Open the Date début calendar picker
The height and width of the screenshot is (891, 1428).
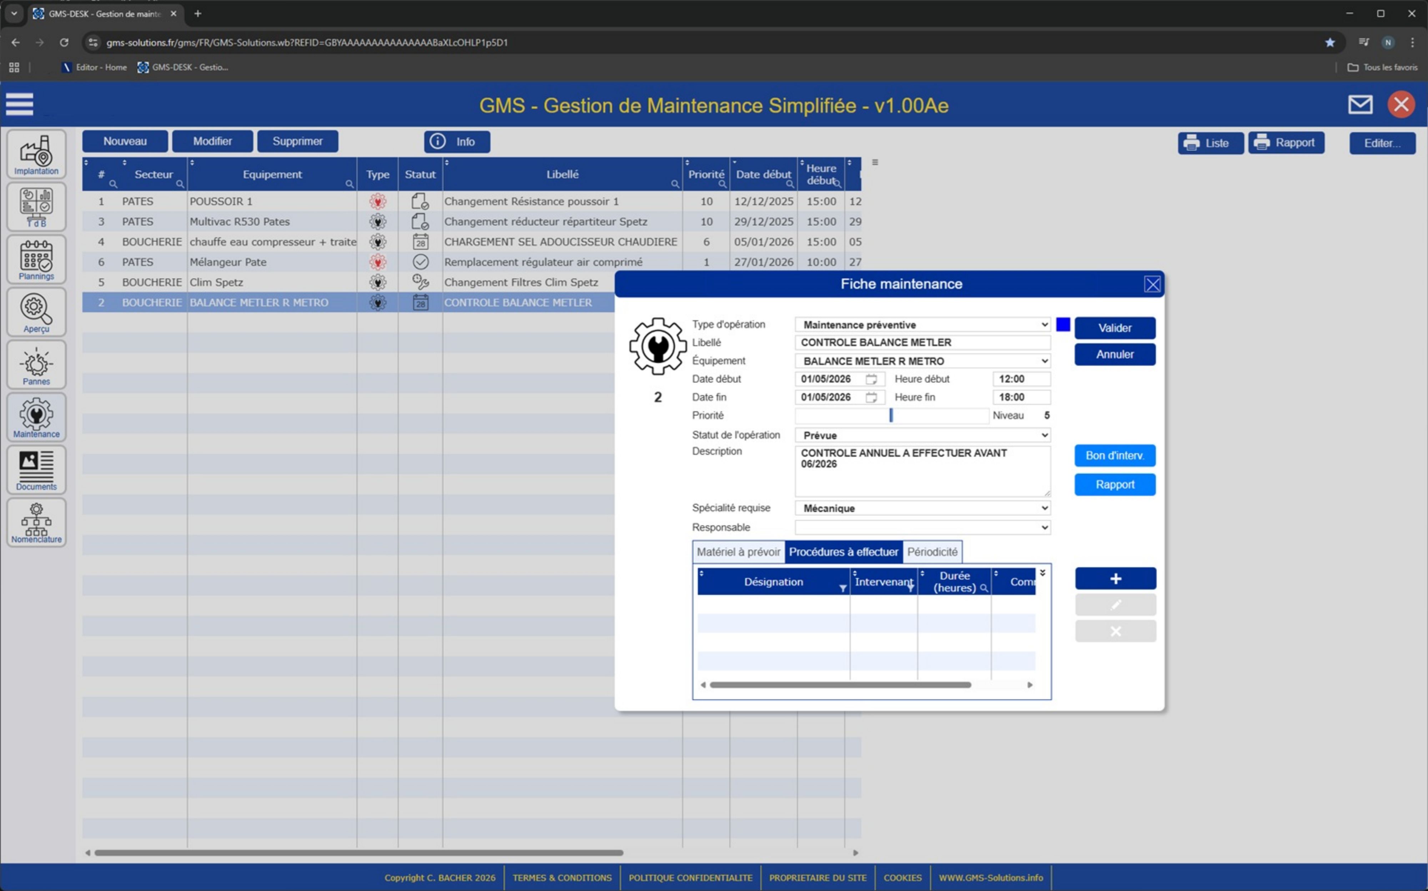(x=871, y=379)
